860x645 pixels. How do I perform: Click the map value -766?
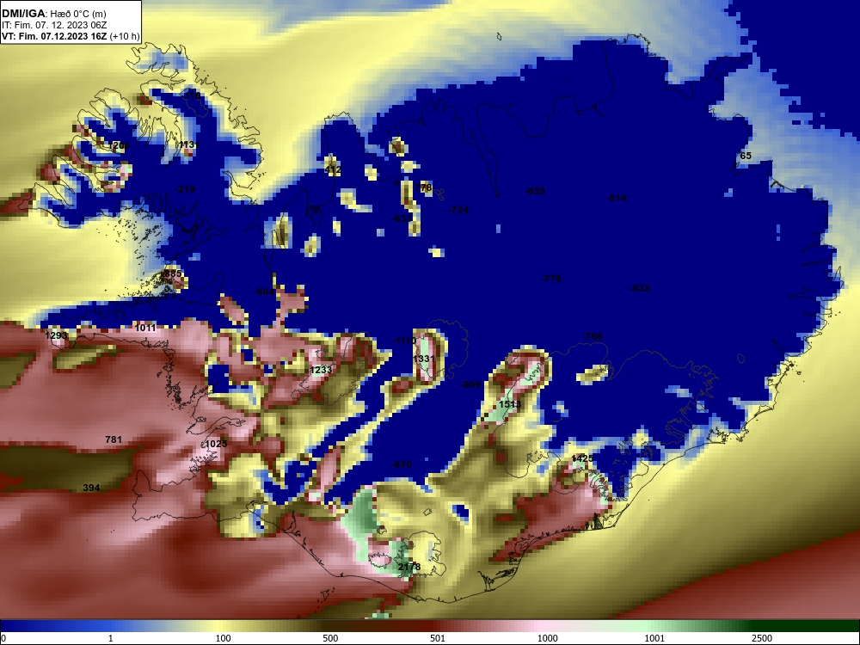pyautogui.click(x=593, y=336)
